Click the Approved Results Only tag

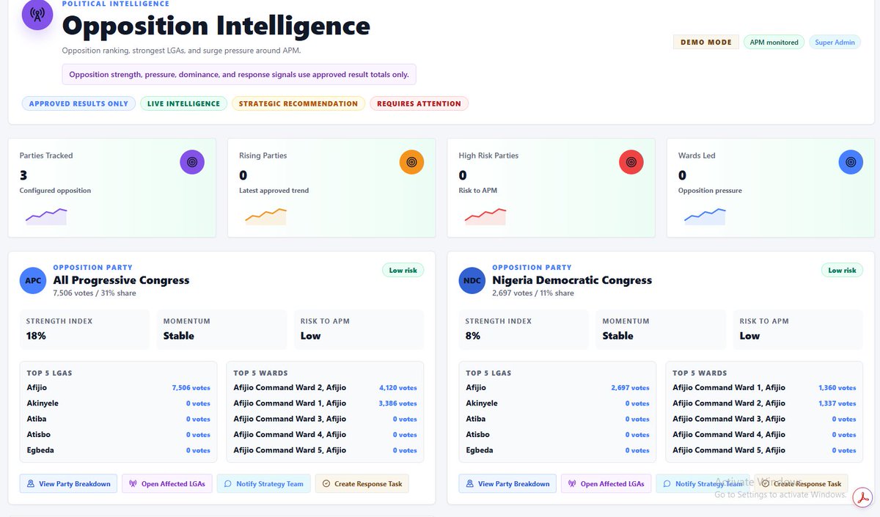coord(78,103)
